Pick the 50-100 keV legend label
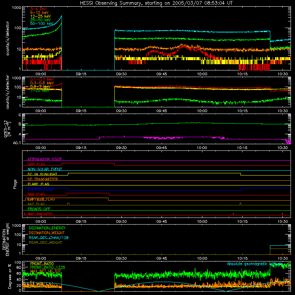Viewport: 295px width, 295px height. pos(42,24)
